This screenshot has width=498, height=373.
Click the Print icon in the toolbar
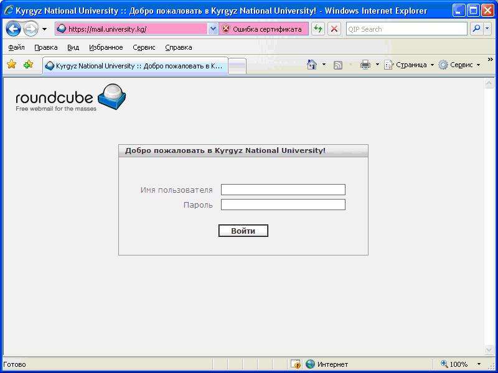365,65
